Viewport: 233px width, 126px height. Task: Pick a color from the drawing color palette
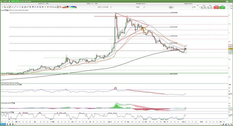click(x=70, y=7)
